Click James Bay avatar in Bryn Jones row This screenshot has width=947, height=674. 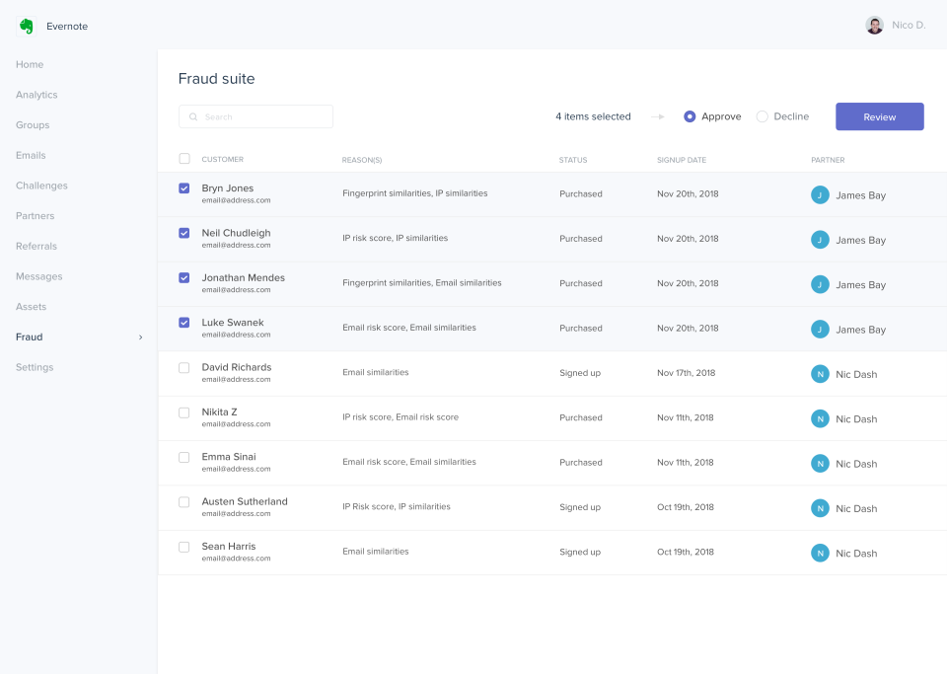(x=820, y=195)
